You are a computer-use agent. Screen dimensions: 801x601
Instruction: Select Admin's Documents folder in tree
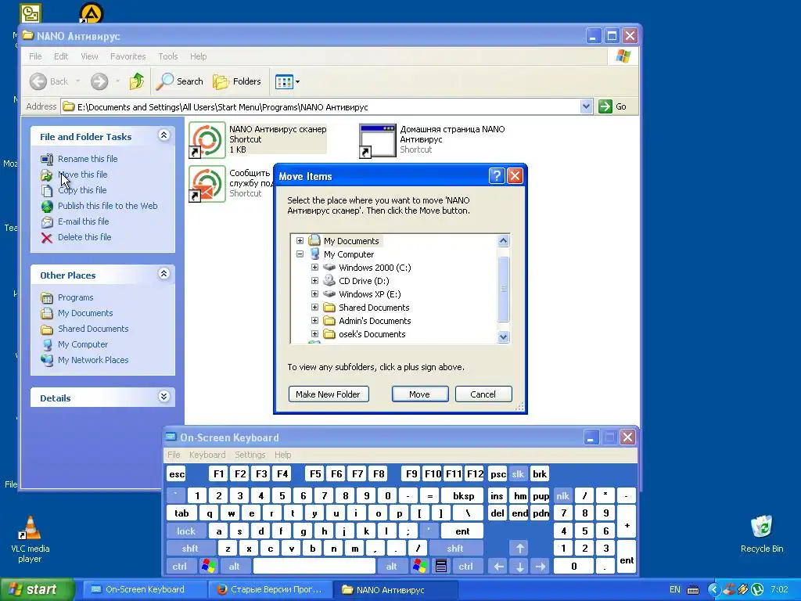[375, 320]
